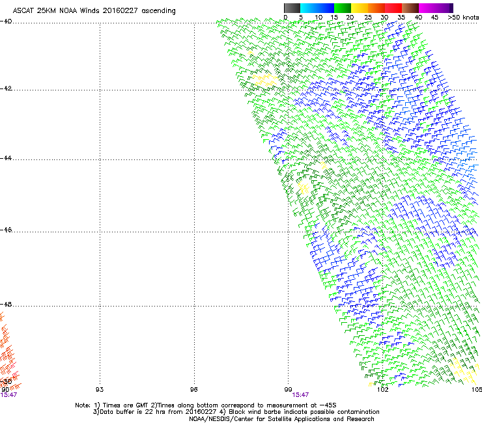Click the "15" label under the color bar
The image size is (482, 423).
(x=334, y=18)
